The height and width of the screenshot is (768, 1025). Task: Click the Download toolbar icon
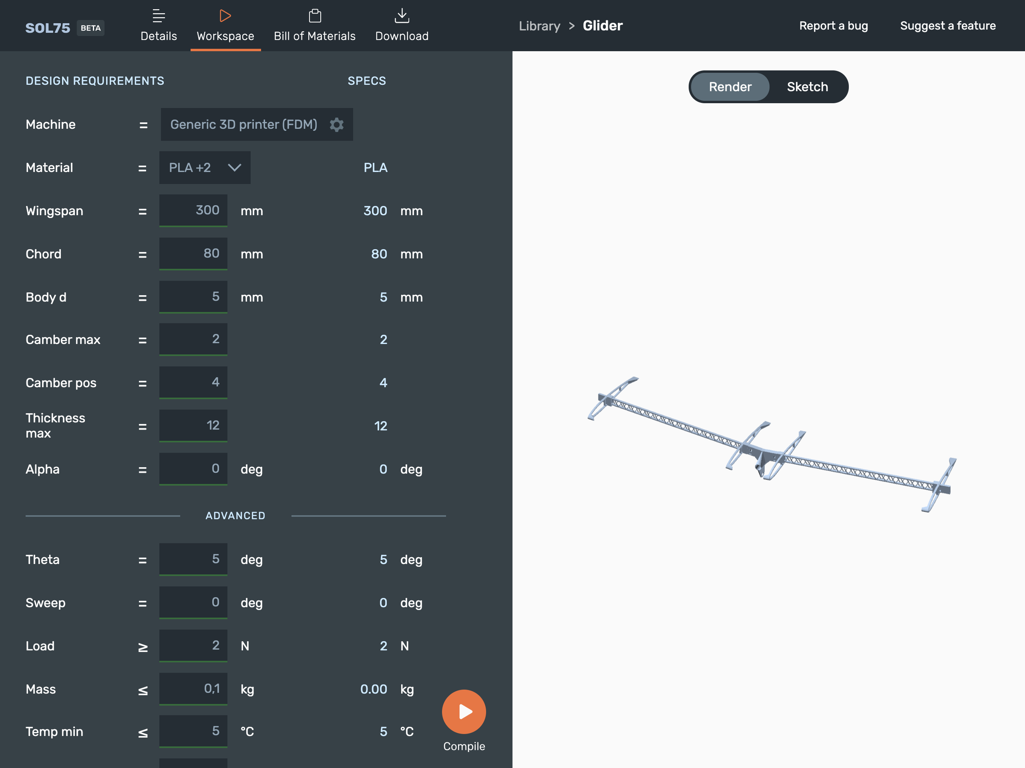[402, 25]
